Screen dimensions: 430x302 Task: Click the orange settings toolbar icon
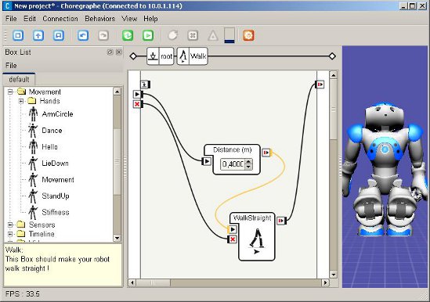[248, 35]
